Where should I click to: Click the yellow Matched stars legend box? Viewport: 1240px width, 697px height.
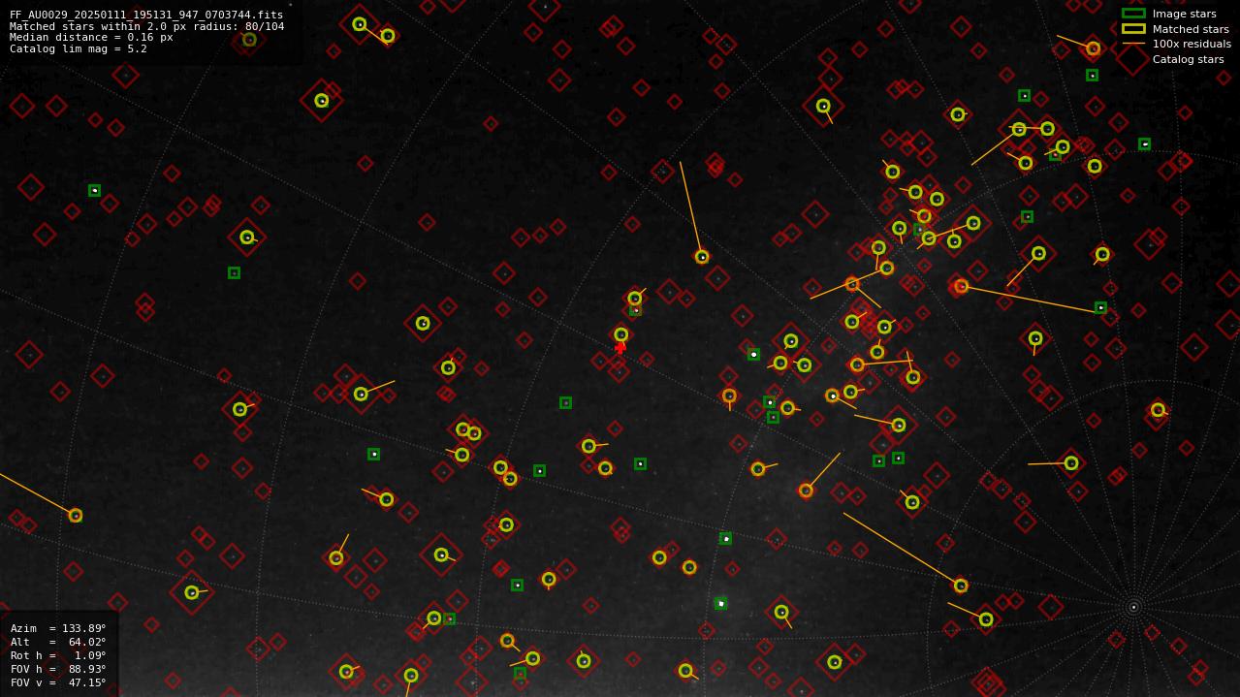coord(1133,29)
